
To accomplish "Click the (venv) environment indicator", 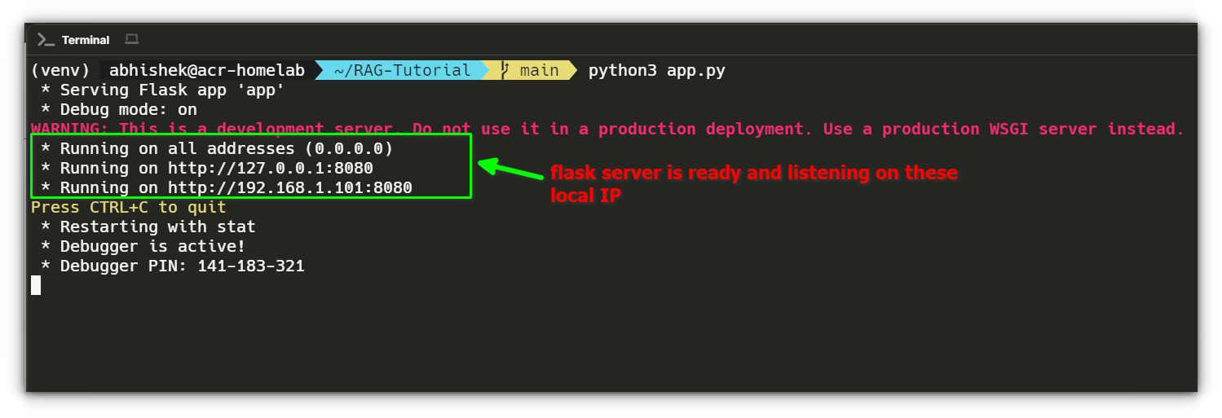I will pos(60,70).
